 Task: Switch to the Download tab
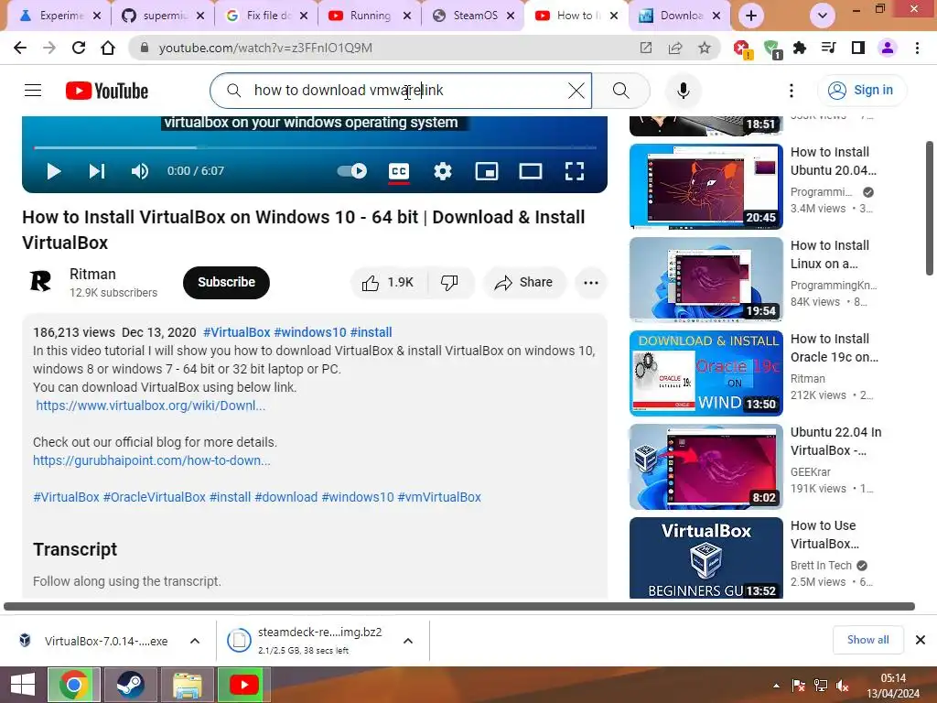point(680,16)
